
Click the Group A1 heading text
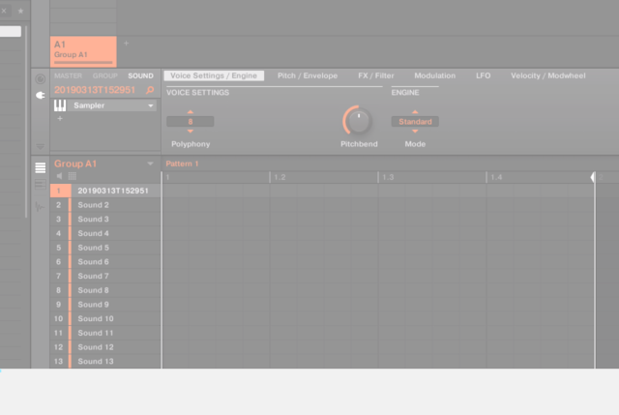coord(75,163)
